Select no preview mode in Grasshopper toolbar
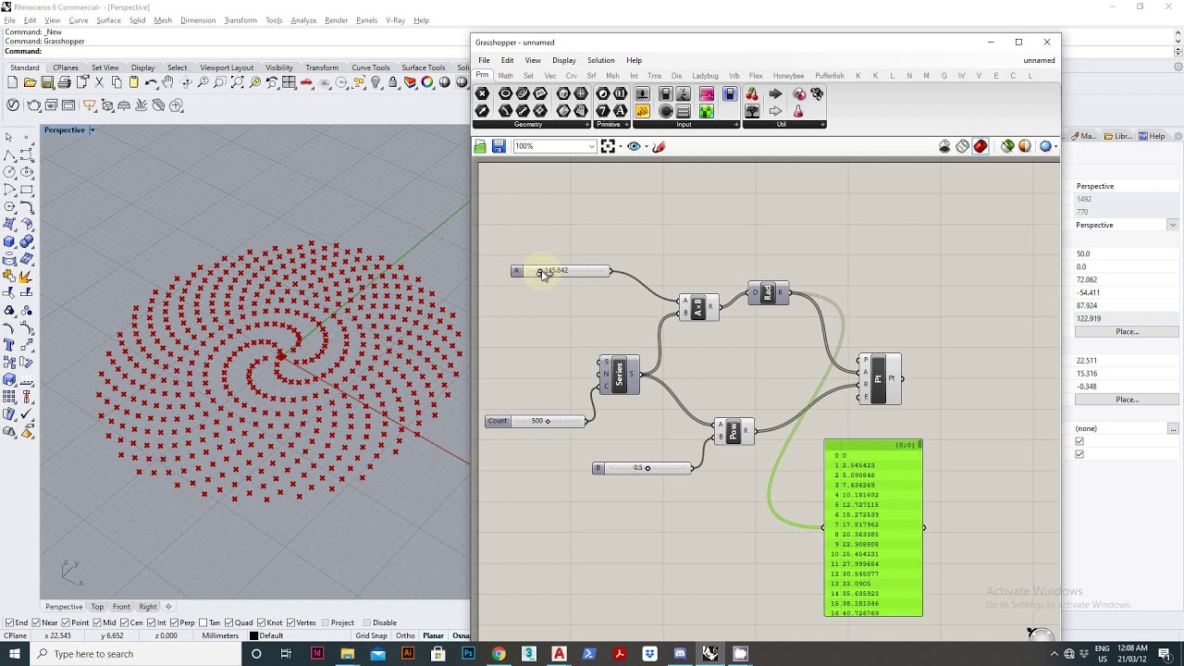 point(944,146)
